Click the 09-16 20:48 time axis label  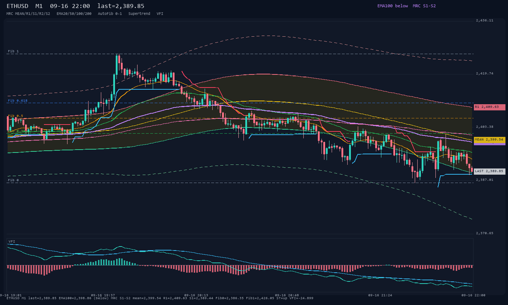click(x=287, y=295)
